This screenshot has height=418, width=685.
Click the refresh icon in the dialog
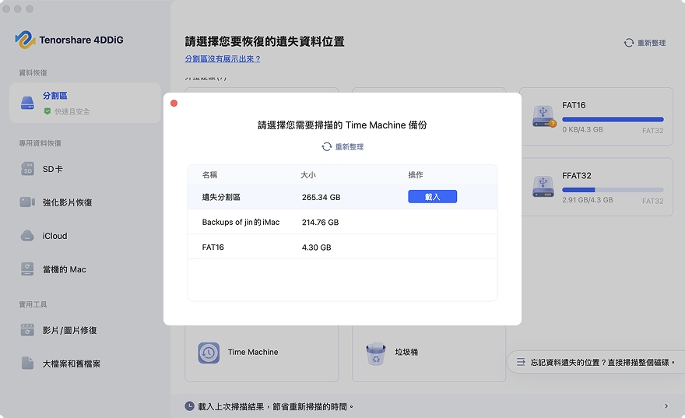click(326, 147)
